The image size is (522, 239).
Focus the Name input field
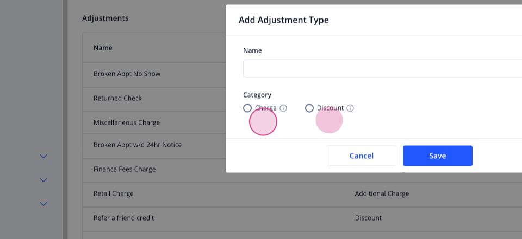click(x=382, y=69)
